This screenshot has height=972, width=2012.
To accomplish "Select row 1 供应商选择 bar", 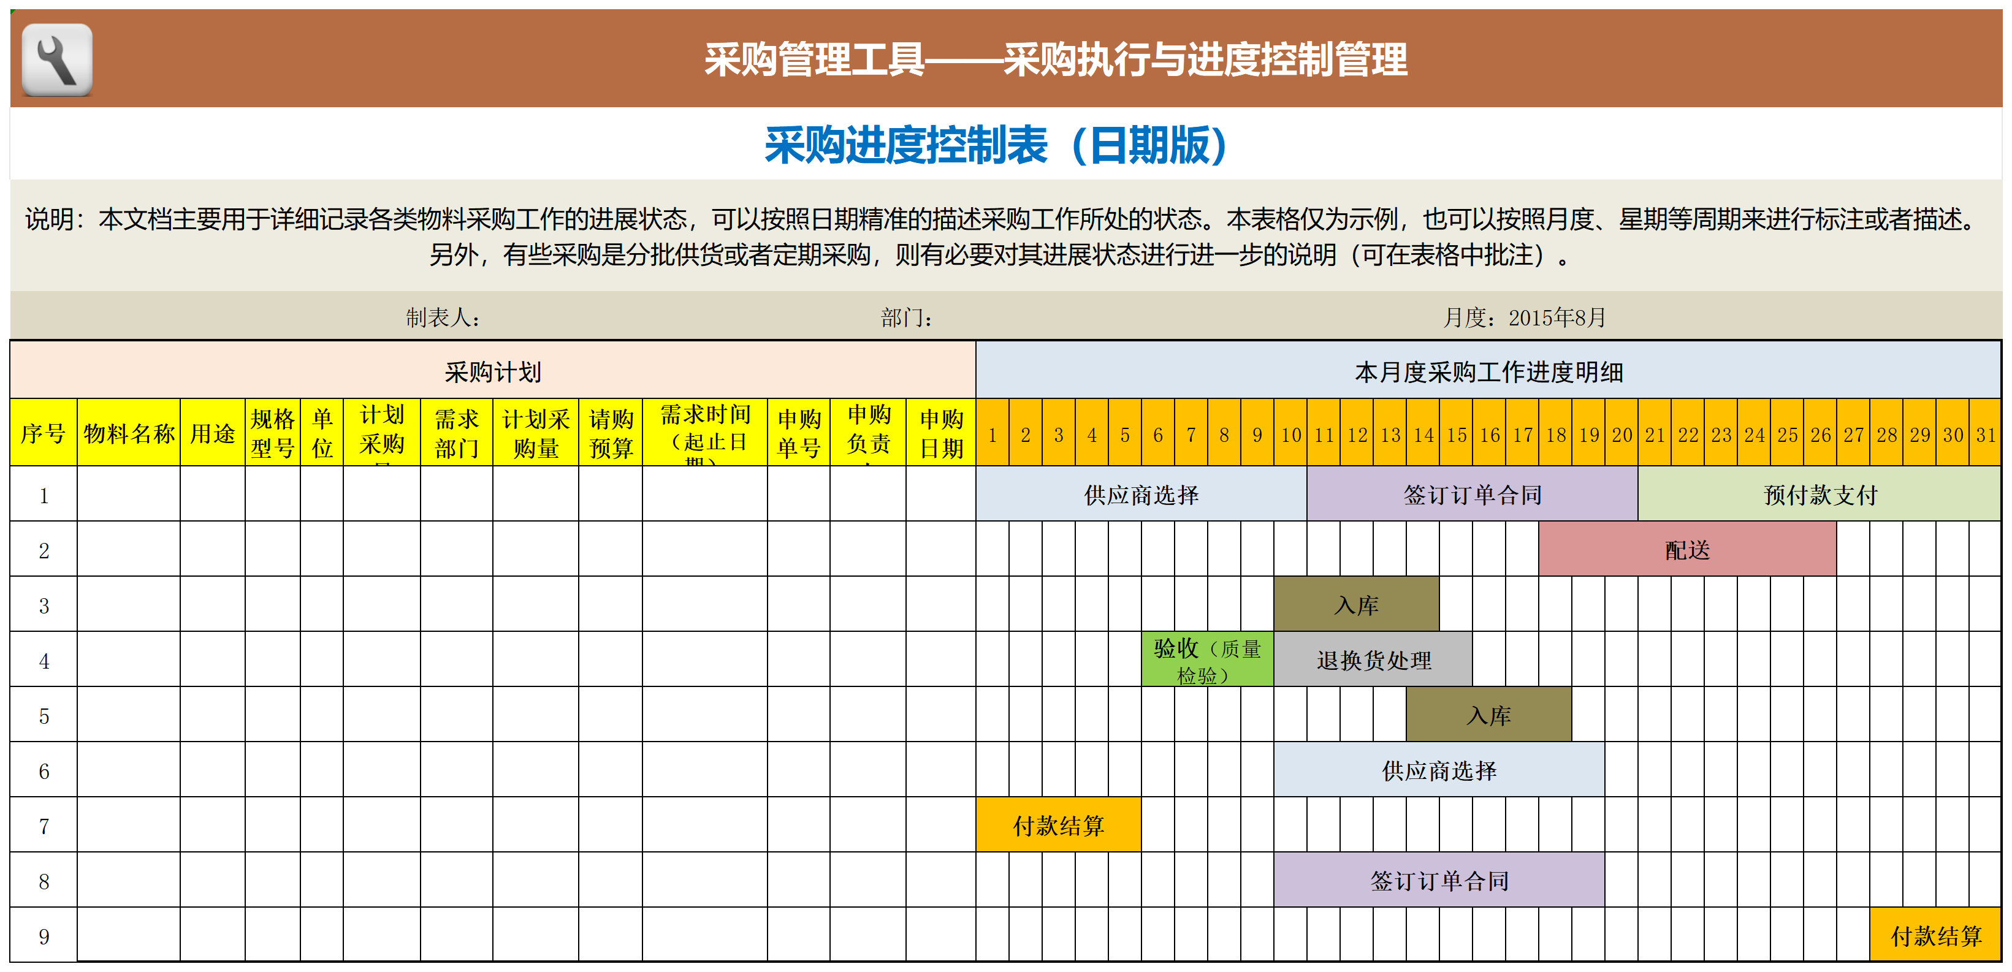I will point(1141,494).
